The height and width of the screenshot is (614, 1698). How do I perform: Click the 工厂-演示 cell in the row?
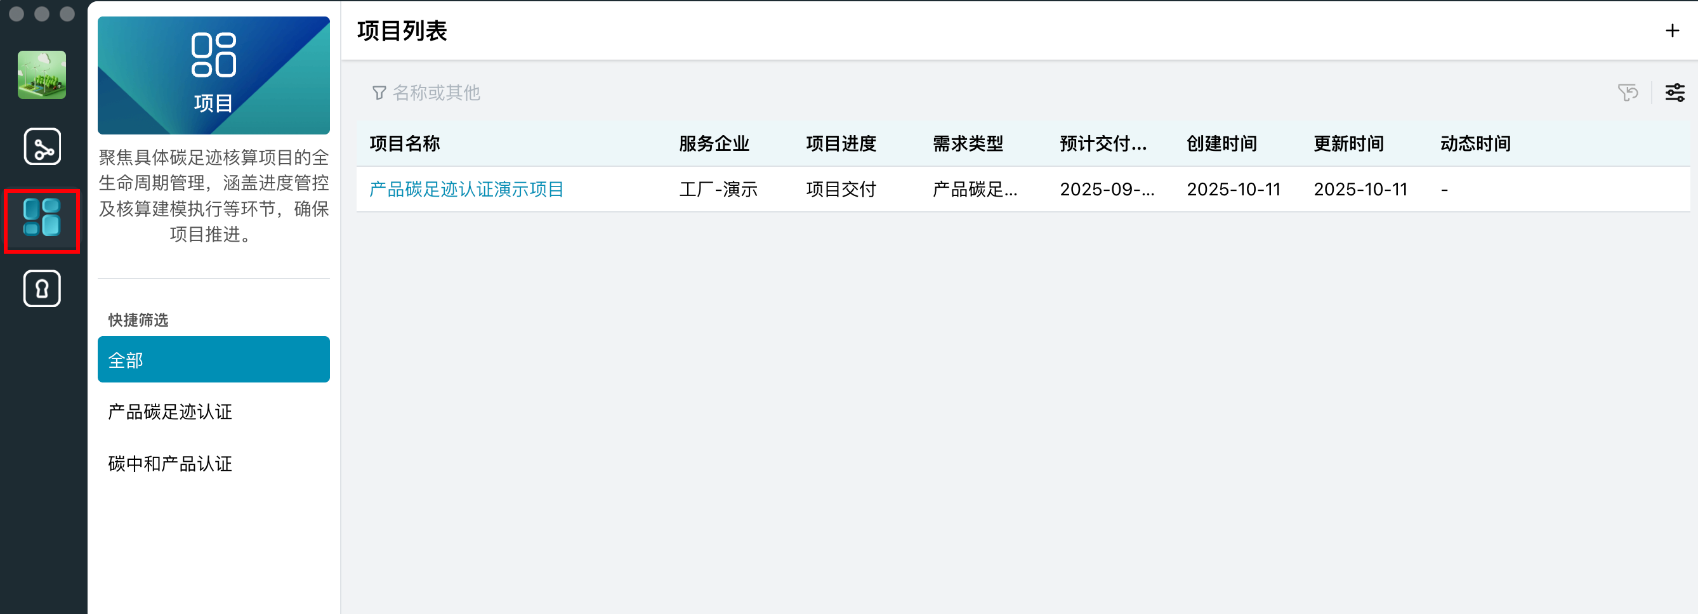(x=718, y=190)
